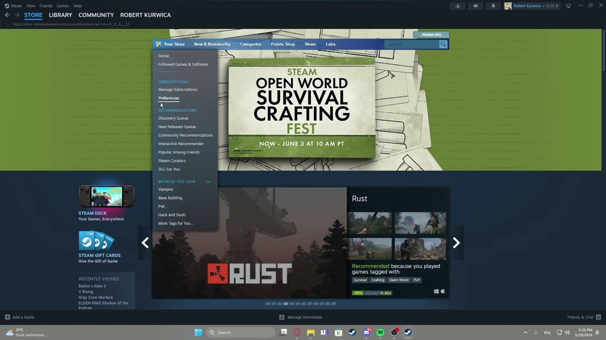Open the View menu

coord(31,6)
